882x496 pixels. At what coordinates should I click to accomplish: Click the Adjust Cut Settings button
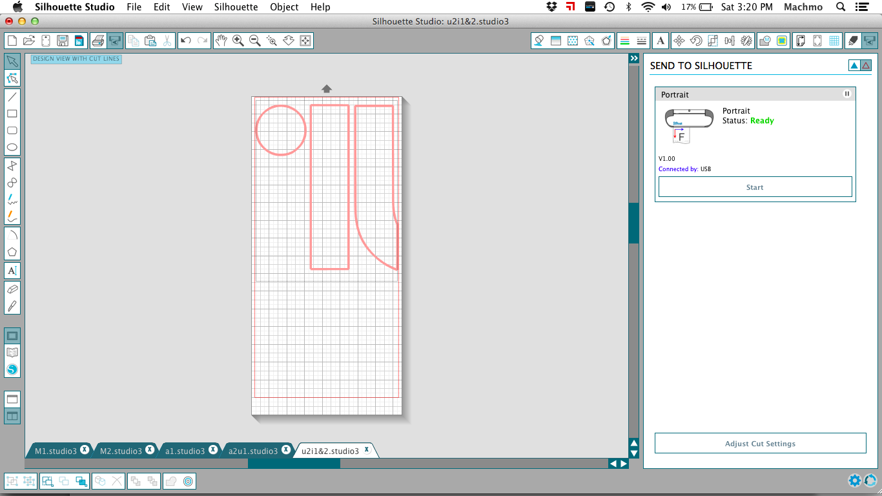click(x=760, y=444)
